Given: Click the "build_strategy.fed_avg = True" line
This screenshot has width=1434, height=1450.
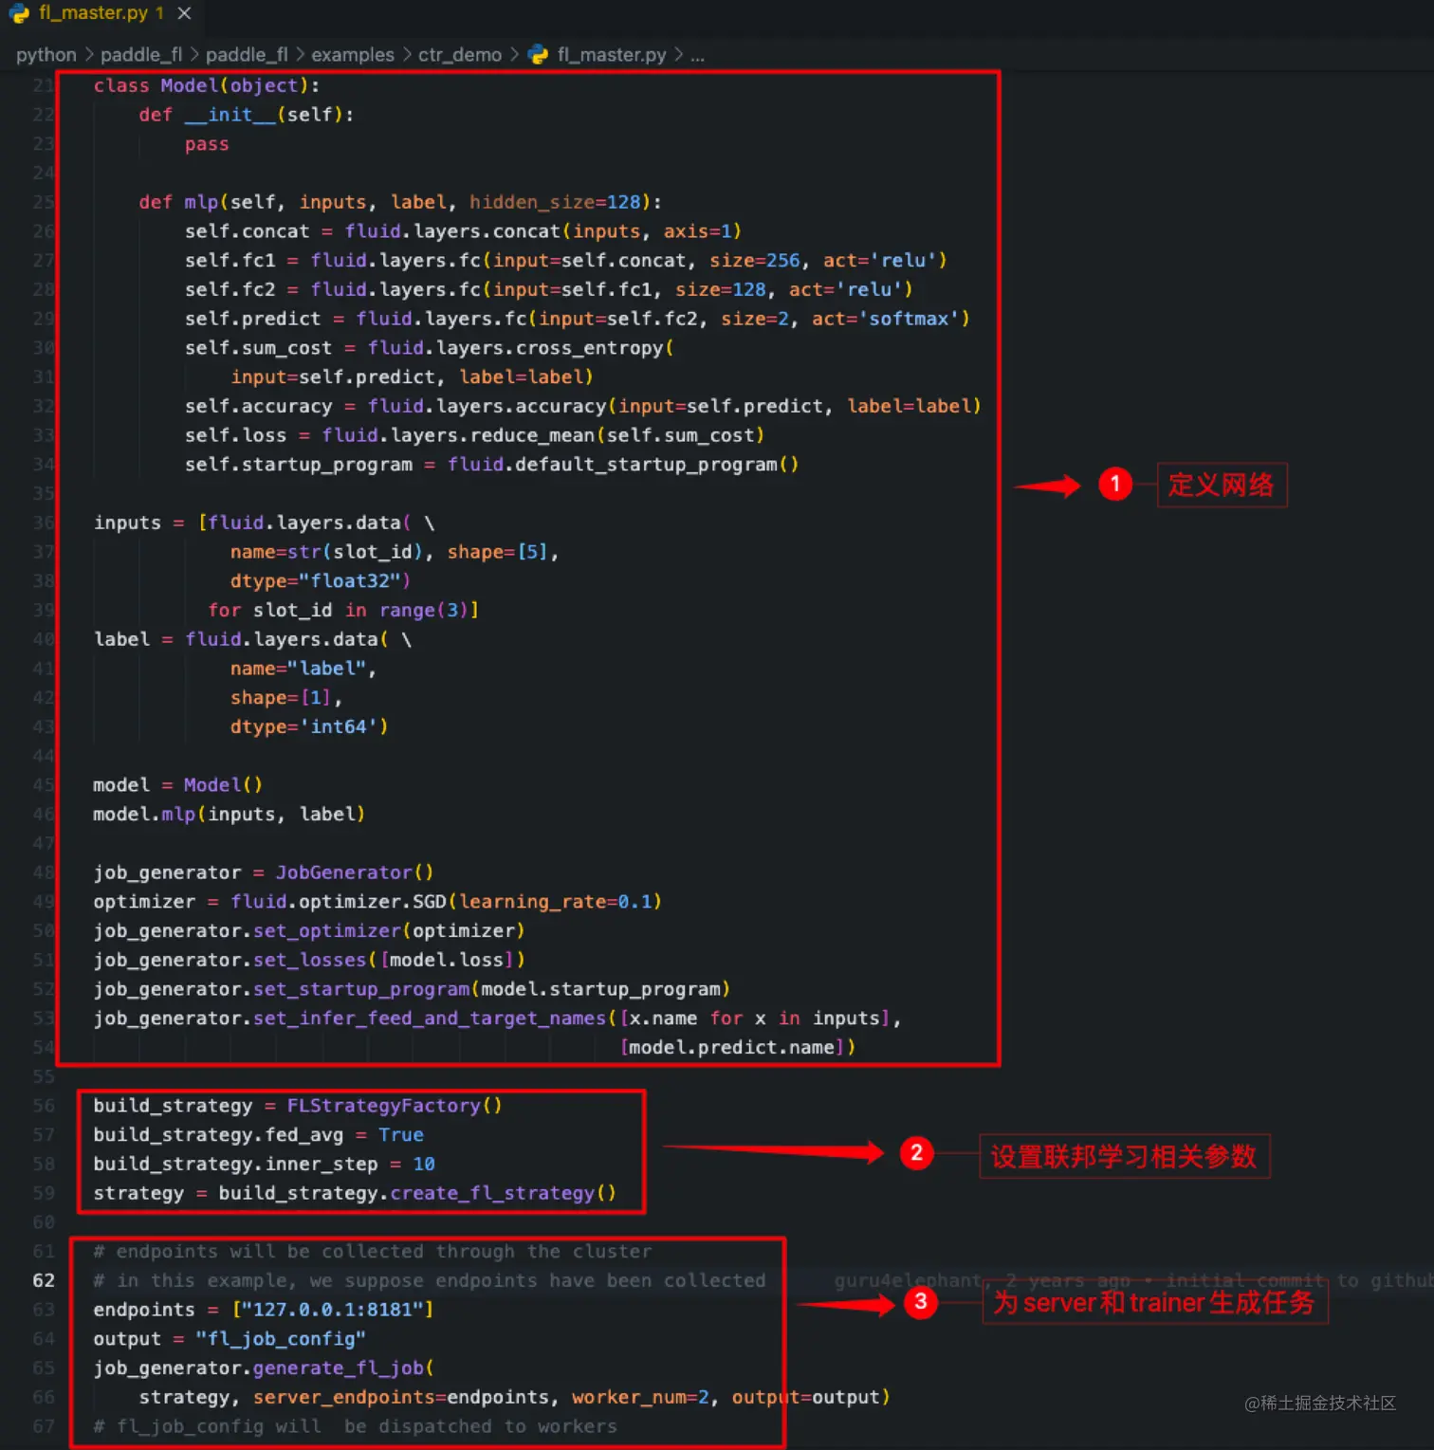Looking at the screenshot, I should pos(258,1135).
